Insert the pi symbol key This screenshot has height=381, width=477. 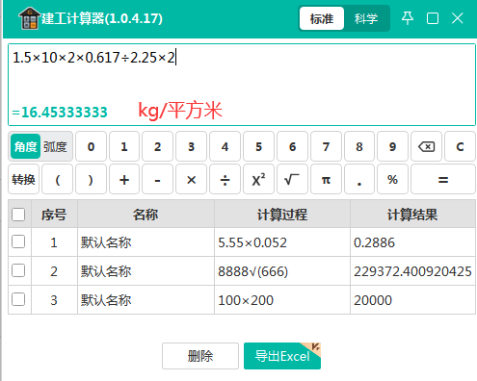coord(326,179)
